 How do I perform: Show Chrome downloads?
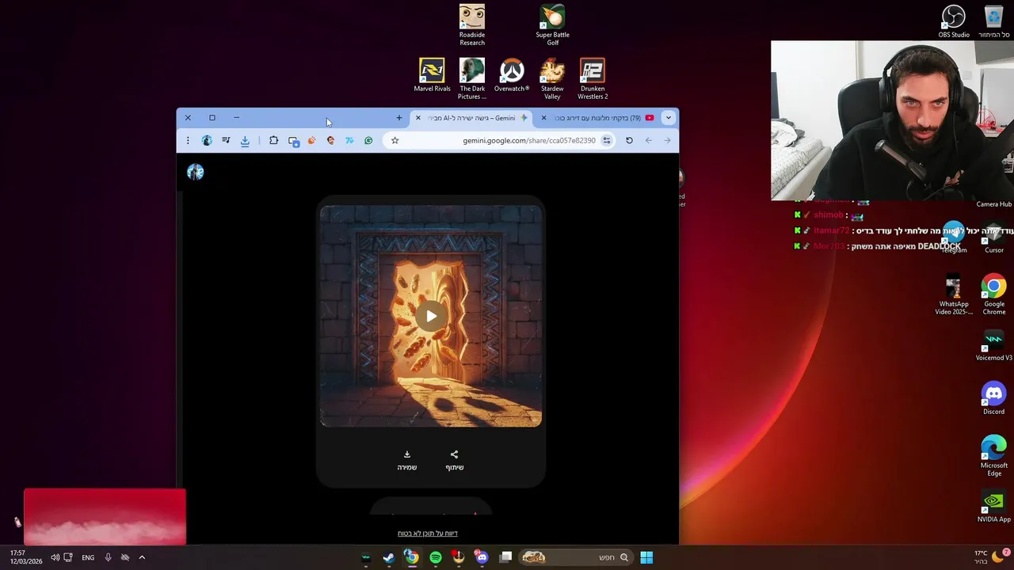pyautogui.click(x=245, y=140)
